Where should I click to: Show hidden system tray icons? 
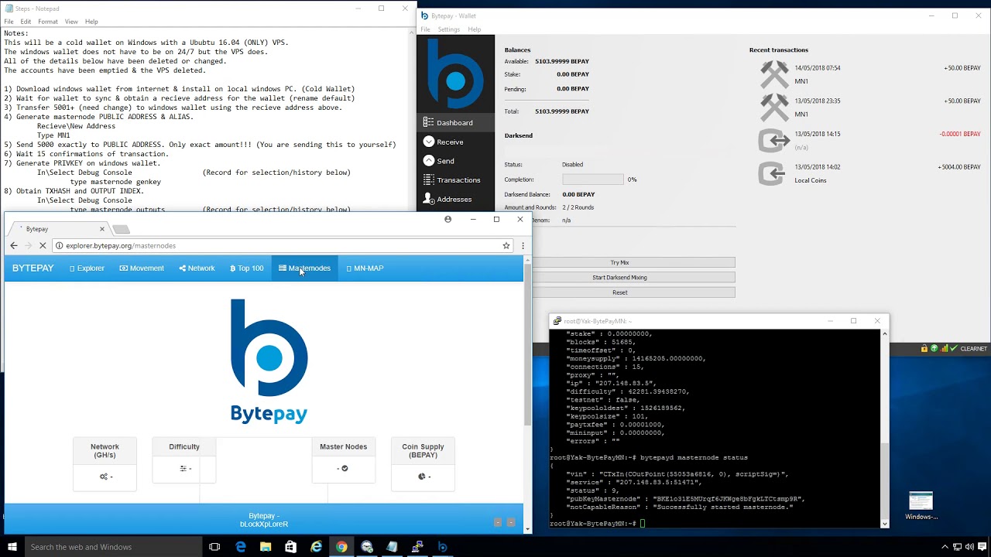[x=945, y=547]
